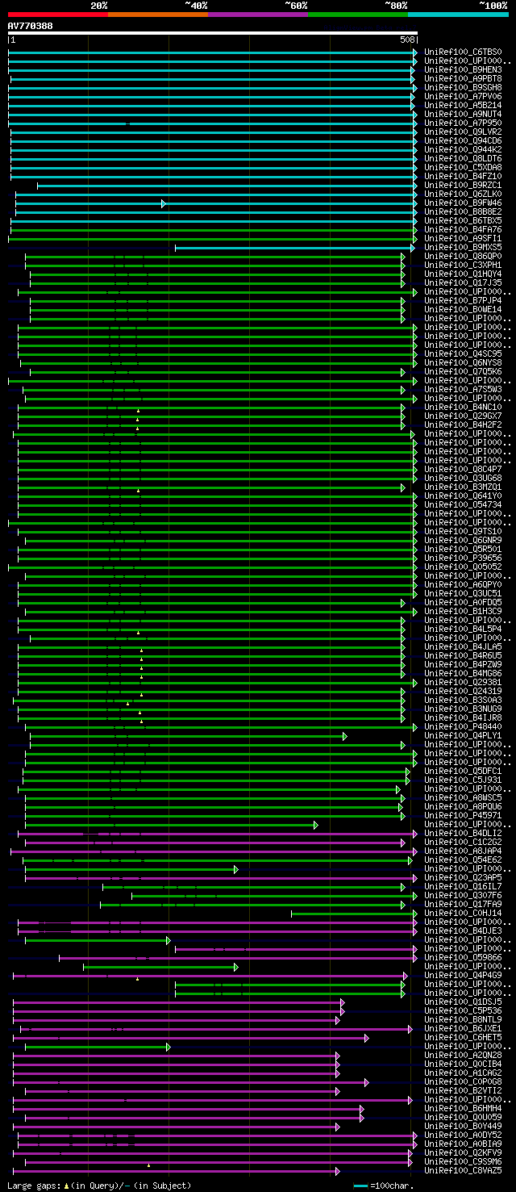Click the cyan ~100% identity legend segment

click(x=457, y=14)
